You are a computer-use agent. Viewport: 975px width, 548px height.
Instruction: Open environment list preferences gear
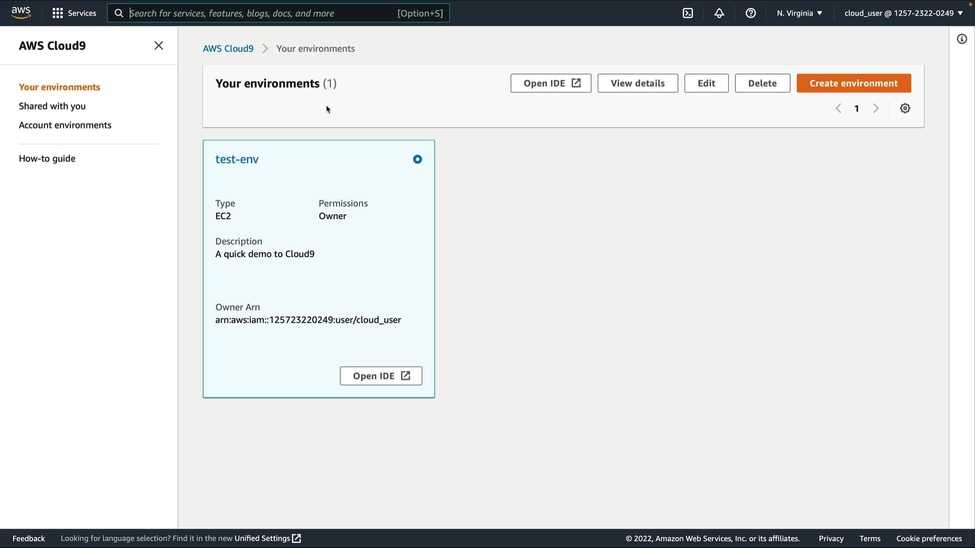click(x=905, y=108)
